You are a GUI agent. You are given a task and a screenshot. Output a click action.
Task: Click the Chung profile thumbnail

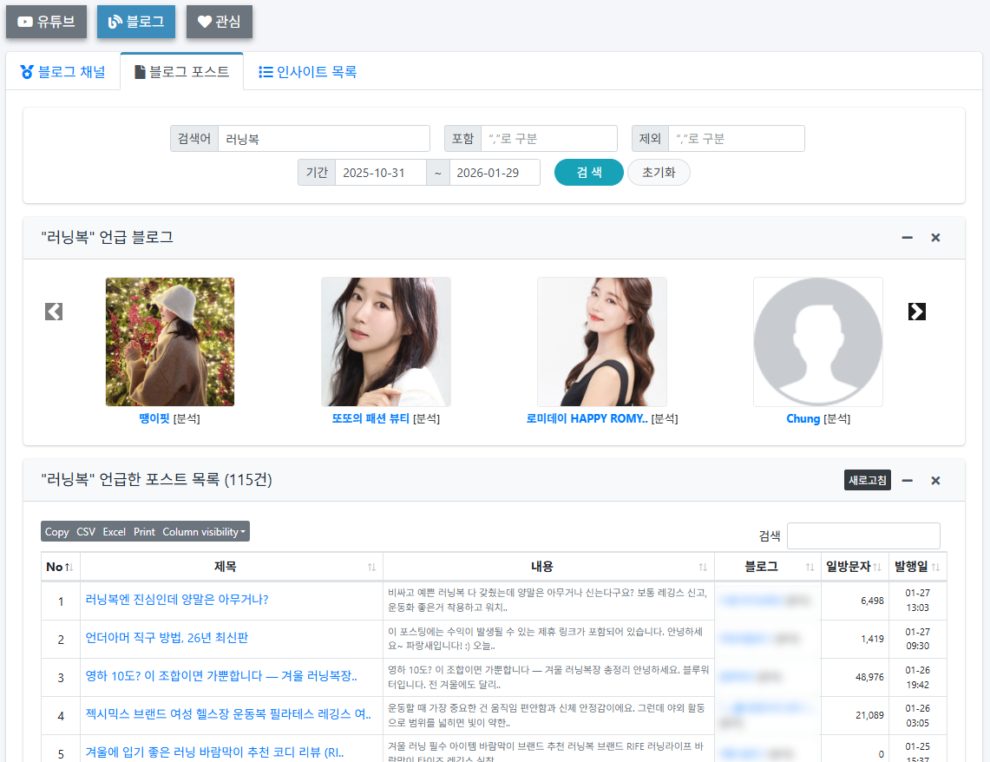tap(817, 341)
